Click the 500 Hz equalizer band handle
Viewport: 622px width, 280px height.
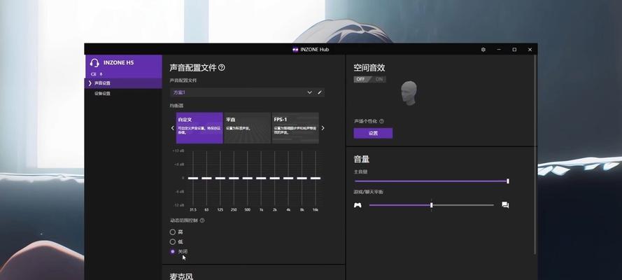(x=248, y=178)
